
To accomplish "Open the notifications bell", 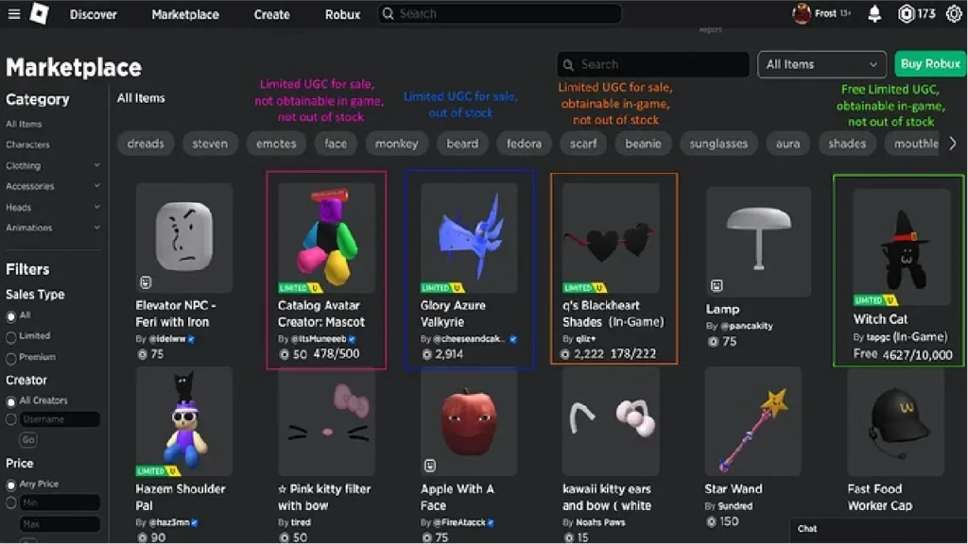I will point(874,13).
